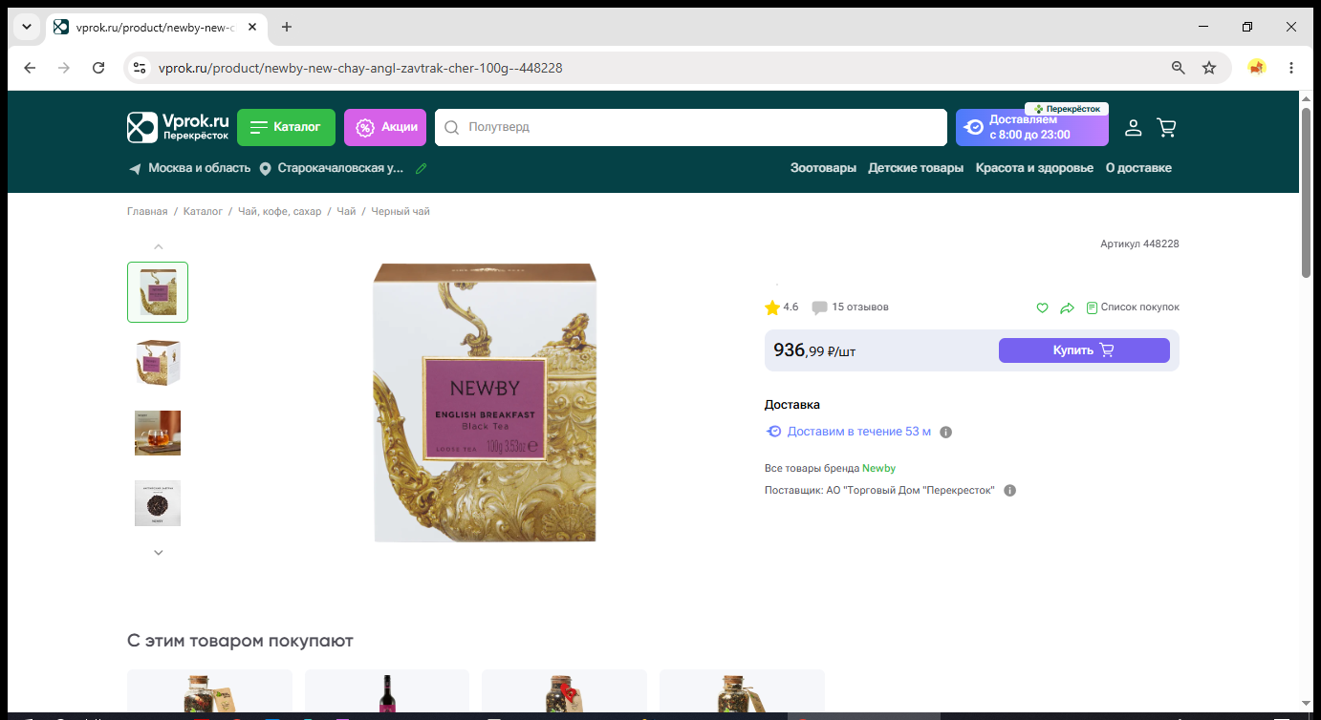Share the product with the arrow icon
The height and width of the screenshot is (720, 1321).
1068,307
